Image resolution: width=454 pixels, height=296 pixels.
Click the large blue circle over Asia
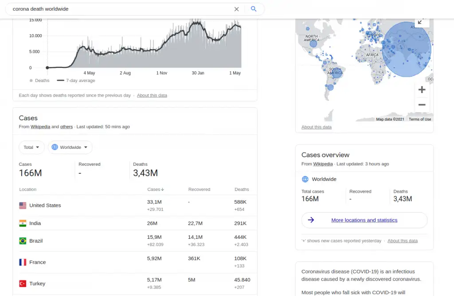pos(407,49)
